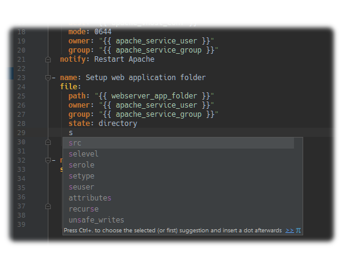Click the 'name' key on line 23

(x=69, y=78)
